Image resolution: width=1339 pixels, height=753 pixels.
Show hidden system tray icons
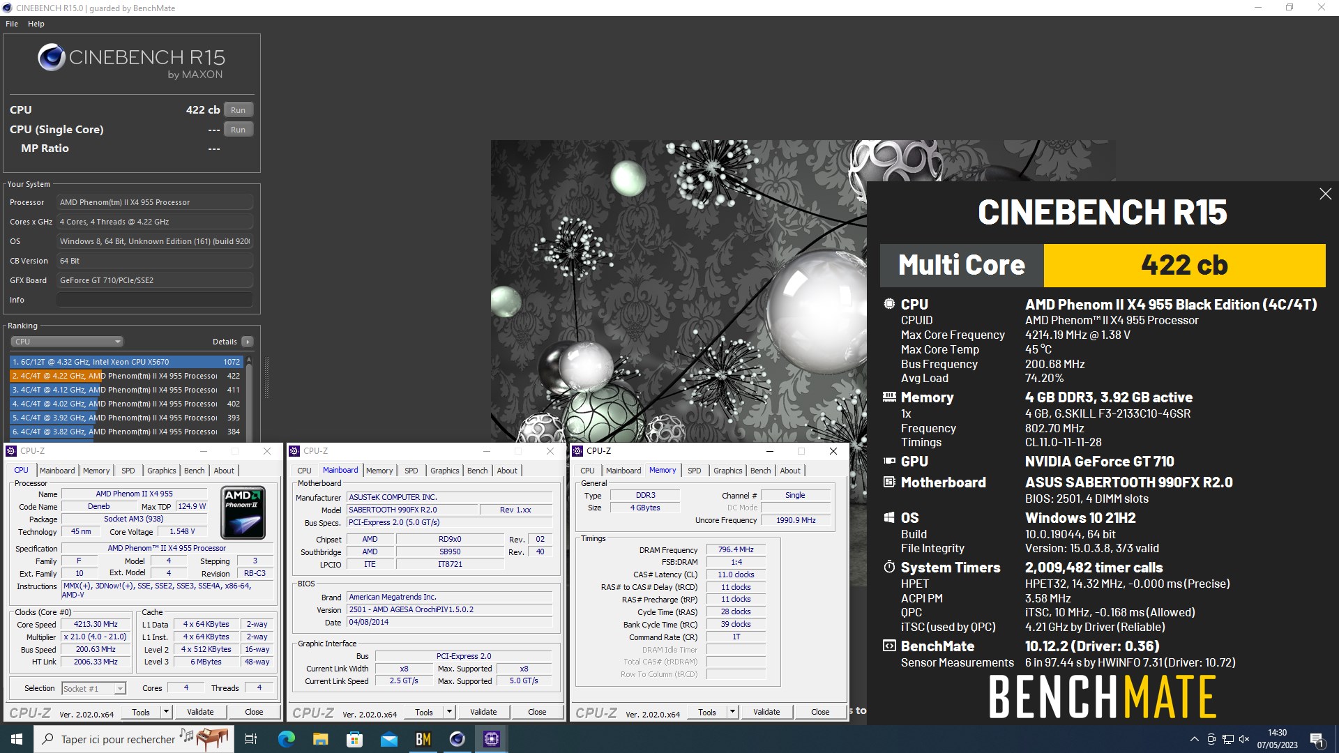pyautogui.click(x=1194, y=739)
